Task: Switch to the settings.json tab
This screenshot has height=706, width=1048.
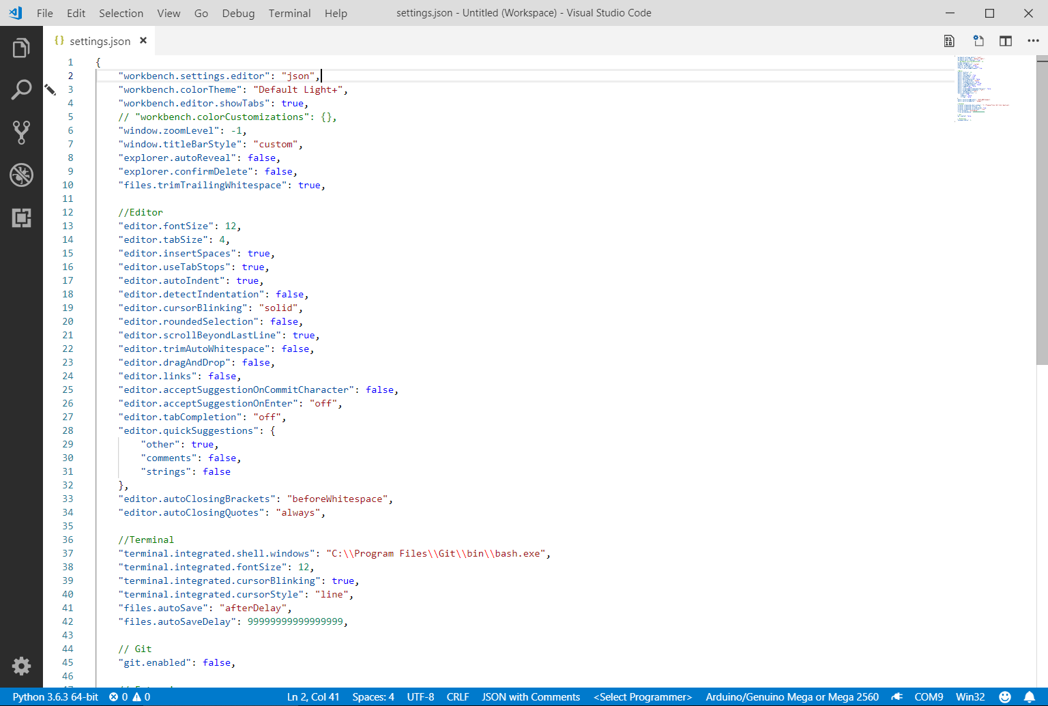Action: click(99, 41)
